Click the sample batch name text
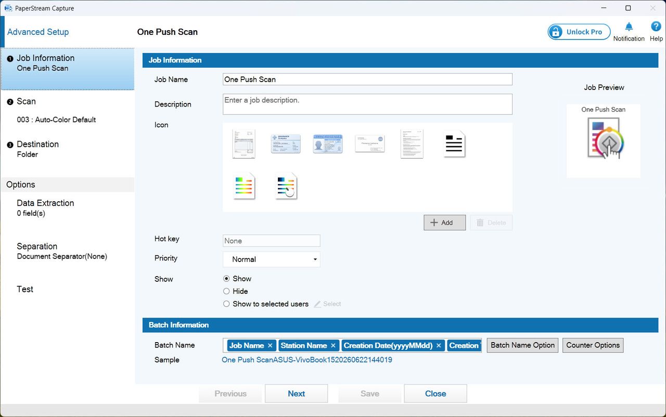 (307, 360)
